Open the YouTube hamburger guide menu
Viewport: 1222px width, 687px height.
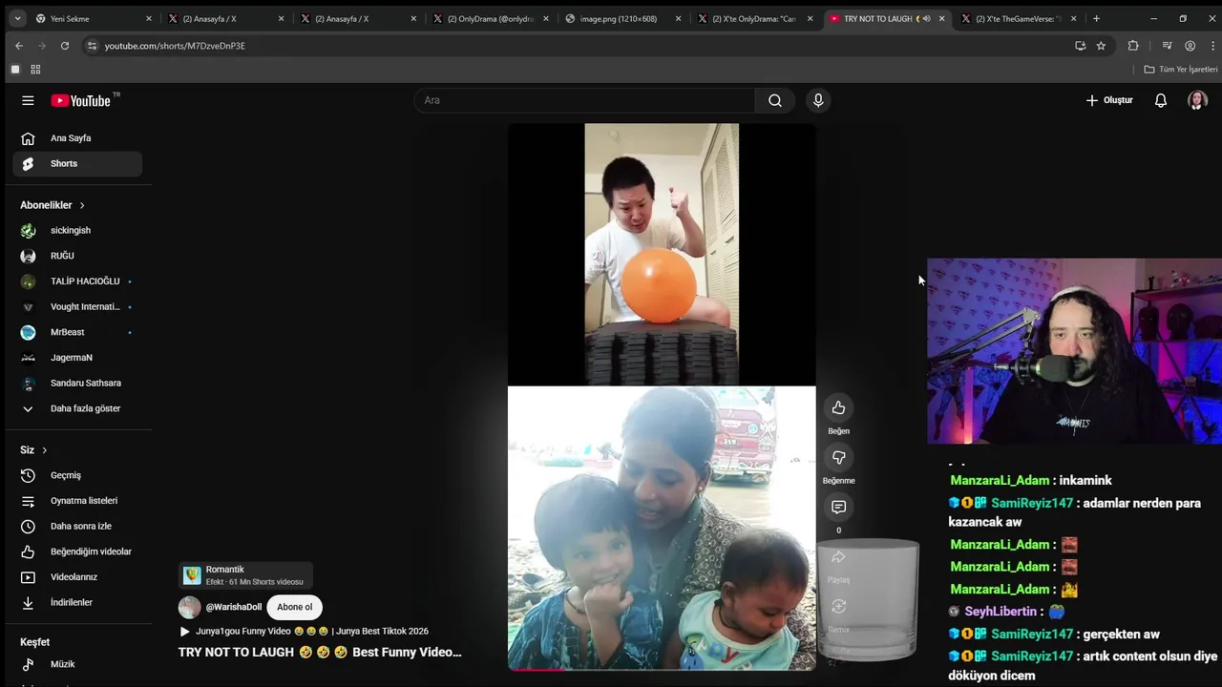28,100
